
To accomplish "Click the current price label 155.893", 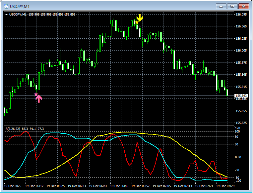I will [x=241, y=96].
